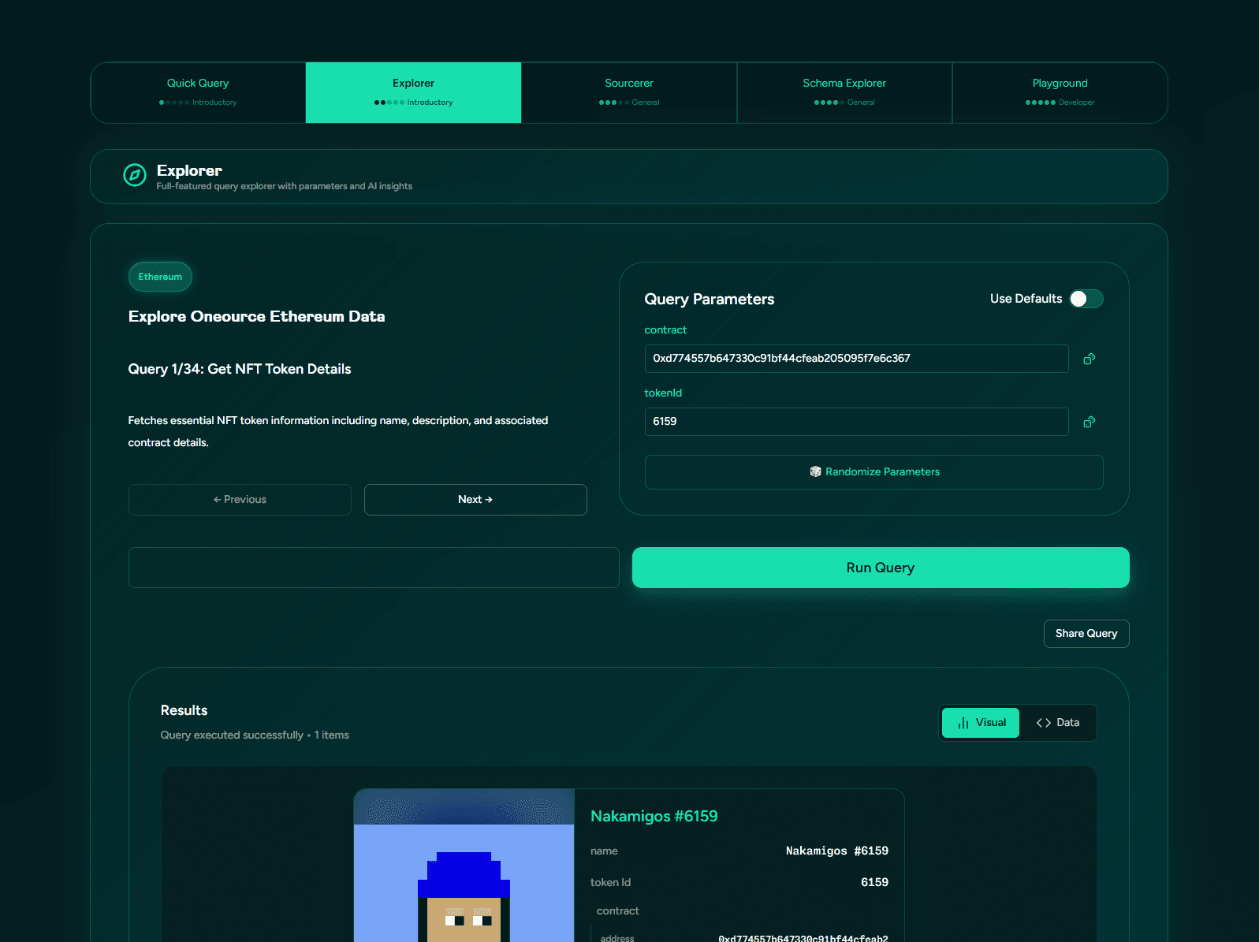This screenshot has height=942, width=1259.
Task: Go to the Playground tab
Action: [1060, 92]
